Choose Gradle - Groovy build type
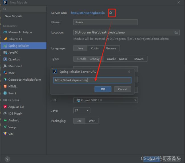 pyautogui.click(x=88, y=59)
